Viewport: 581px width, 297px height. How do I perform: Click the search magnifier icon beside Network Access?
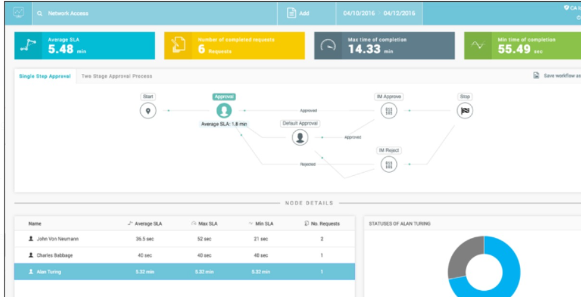(39, 13)
